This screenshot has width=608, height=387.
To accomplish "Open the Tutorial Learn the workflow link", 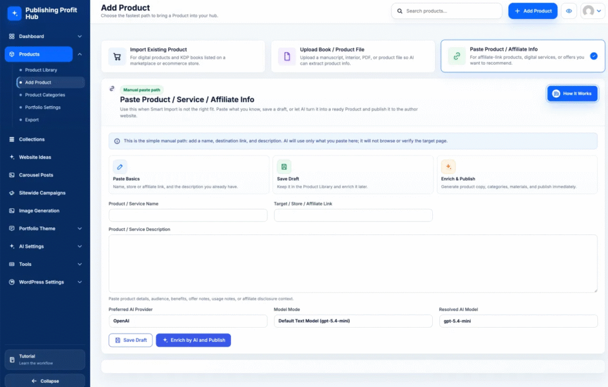I will tap(45, 360).
